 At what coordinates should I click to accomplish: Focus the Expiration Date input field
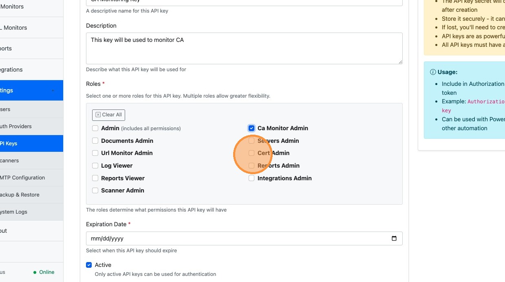pyautogui.click(x=244, y=238)
